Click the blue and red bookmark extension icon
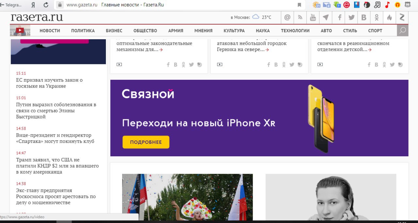Screen dimensions: 418x223 (357, 5)
